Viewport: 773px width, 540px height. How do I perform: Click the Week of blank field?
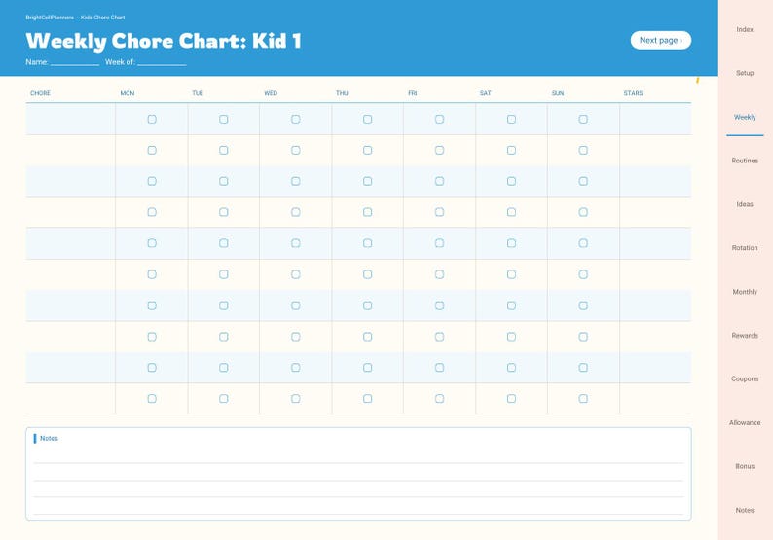[x=162, y=62]
